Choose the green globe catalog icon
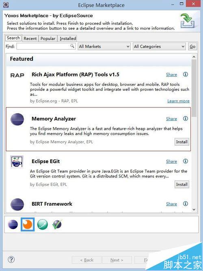 pos(43,225)
